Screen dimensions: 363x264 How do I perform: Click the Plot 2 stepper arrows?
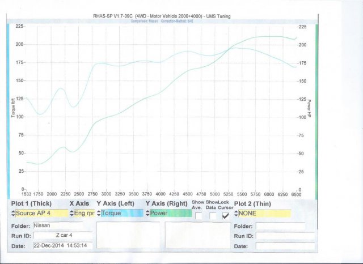click(237, 214)
